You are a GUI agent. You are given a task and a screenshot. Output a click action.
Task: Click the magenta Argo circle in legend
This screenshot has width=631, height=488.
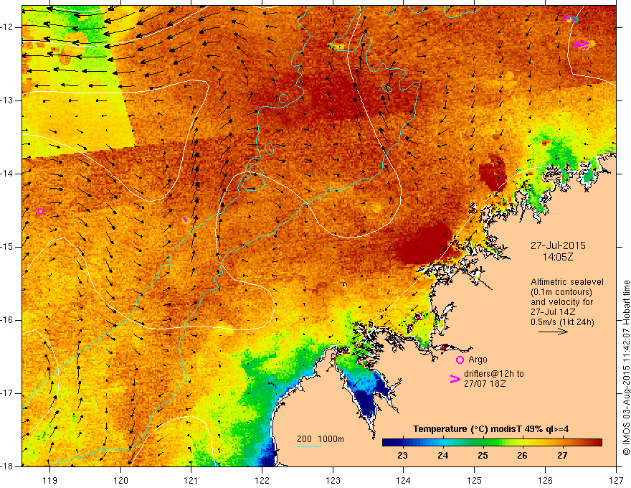click(x=460, y=360)
